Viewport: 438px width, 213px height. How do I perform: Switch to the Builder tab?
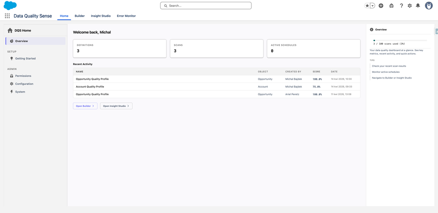tap(80, 16)
